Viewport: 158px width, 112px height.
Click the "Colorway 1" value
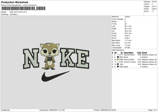point(14,14)
